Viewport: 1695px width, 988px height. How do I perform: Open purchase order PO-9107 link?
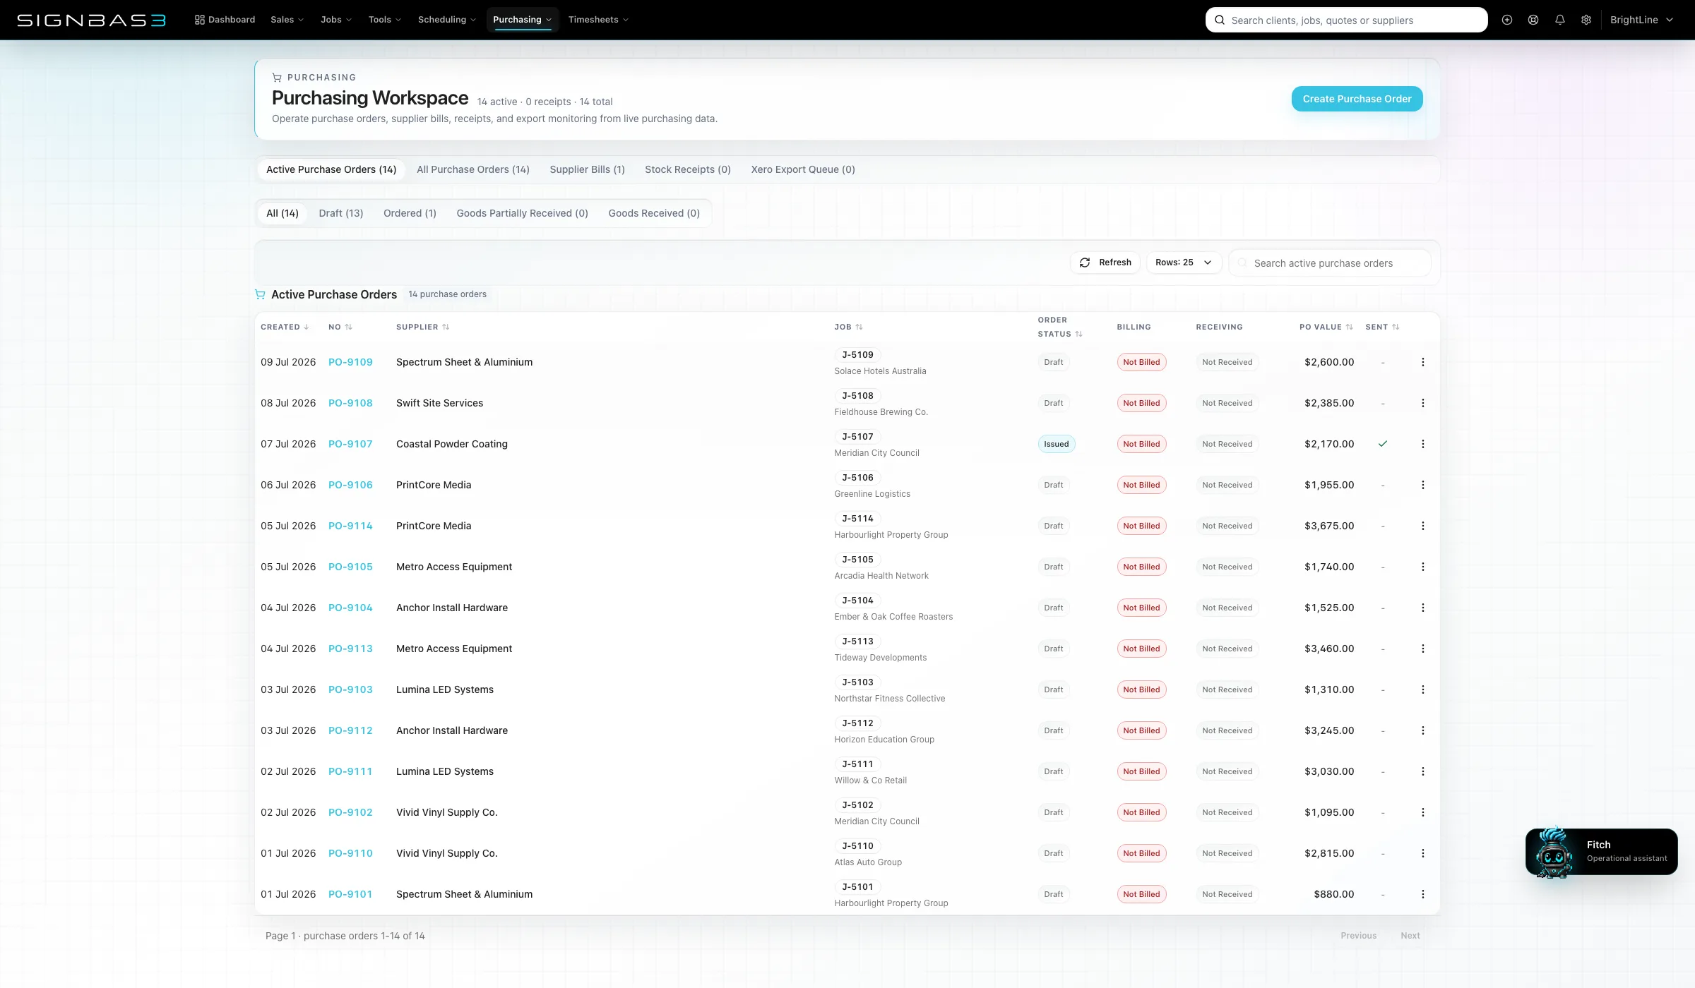click(350, 444)
